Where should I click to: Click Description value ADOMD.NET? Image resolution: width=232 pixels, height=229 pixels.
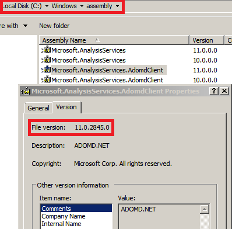pyautogui.click(x=92, y=145)
